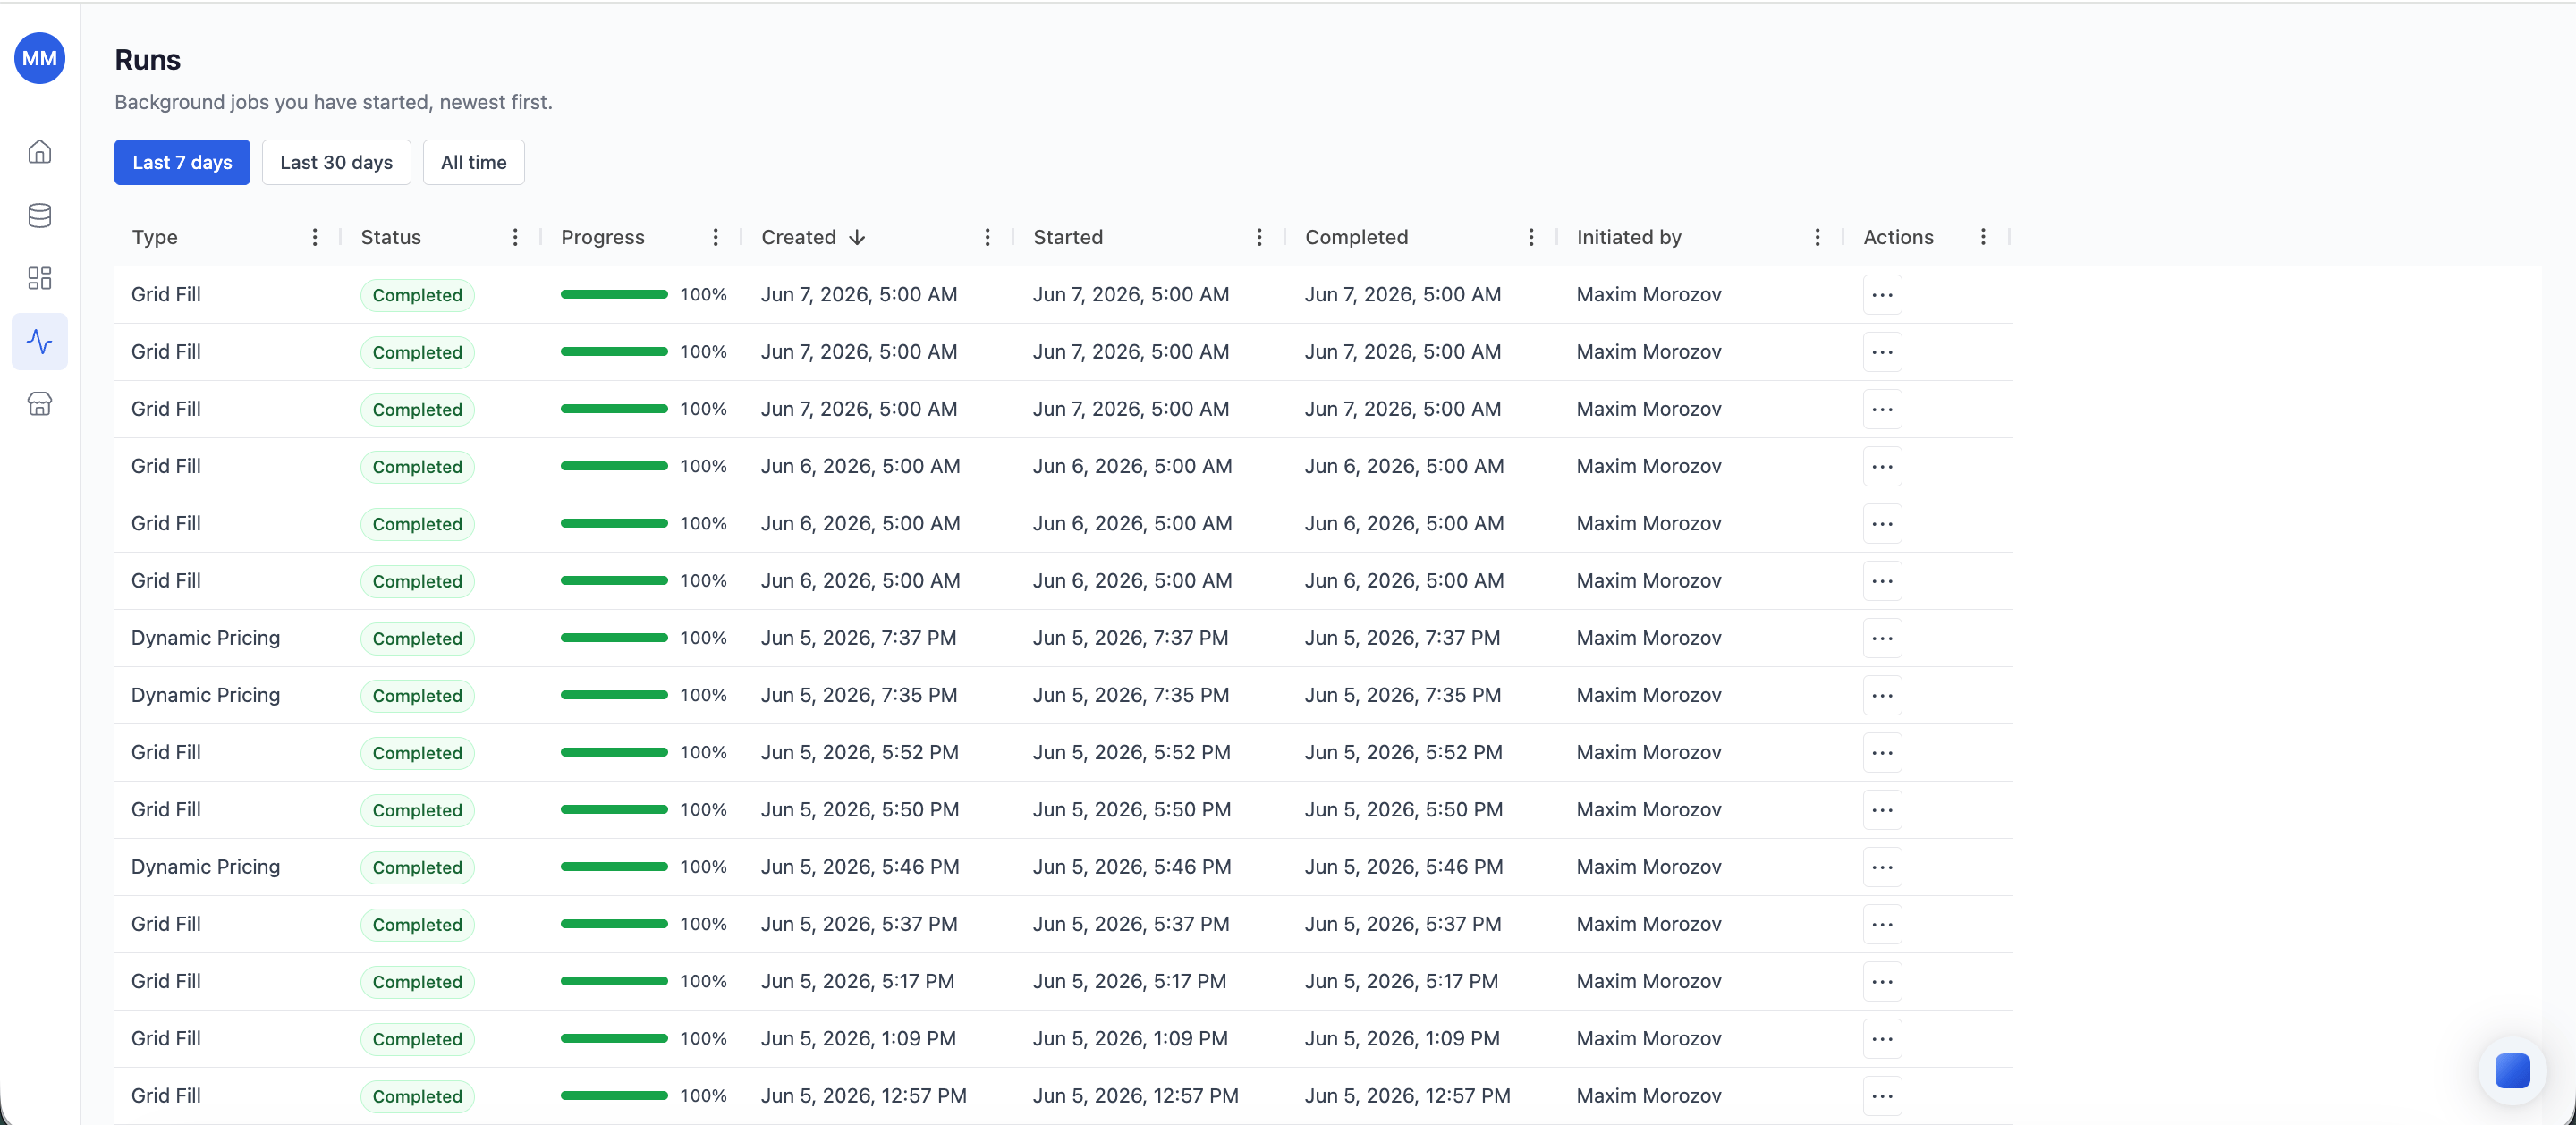Image resolution: width=2576 pixels, height=1125 pixels.
Task: Open the store icon in sidebar
Action: pyautogui.click(x=40, y=404)
